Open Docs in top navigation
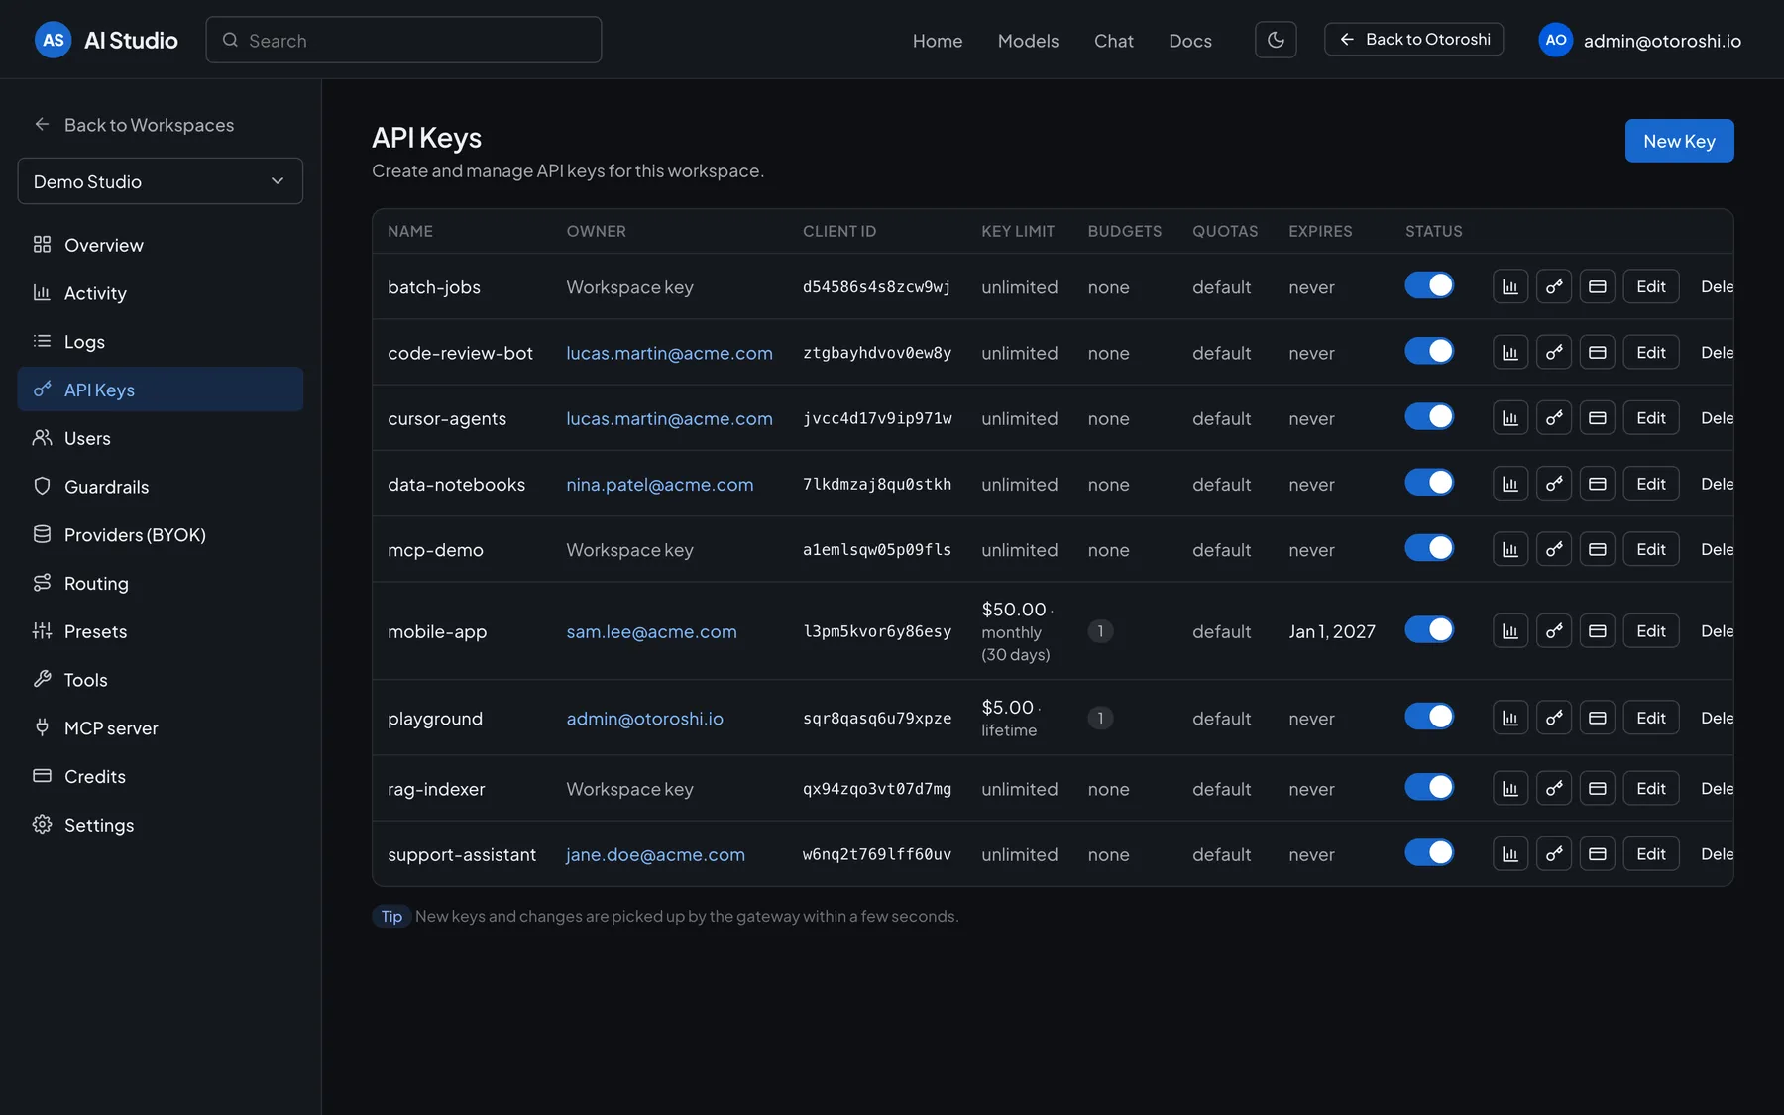 (1190, 41)
